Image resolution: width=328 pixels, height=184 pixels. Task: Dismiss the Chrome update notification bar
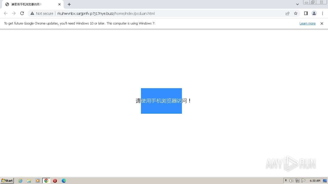click(322, 23)
